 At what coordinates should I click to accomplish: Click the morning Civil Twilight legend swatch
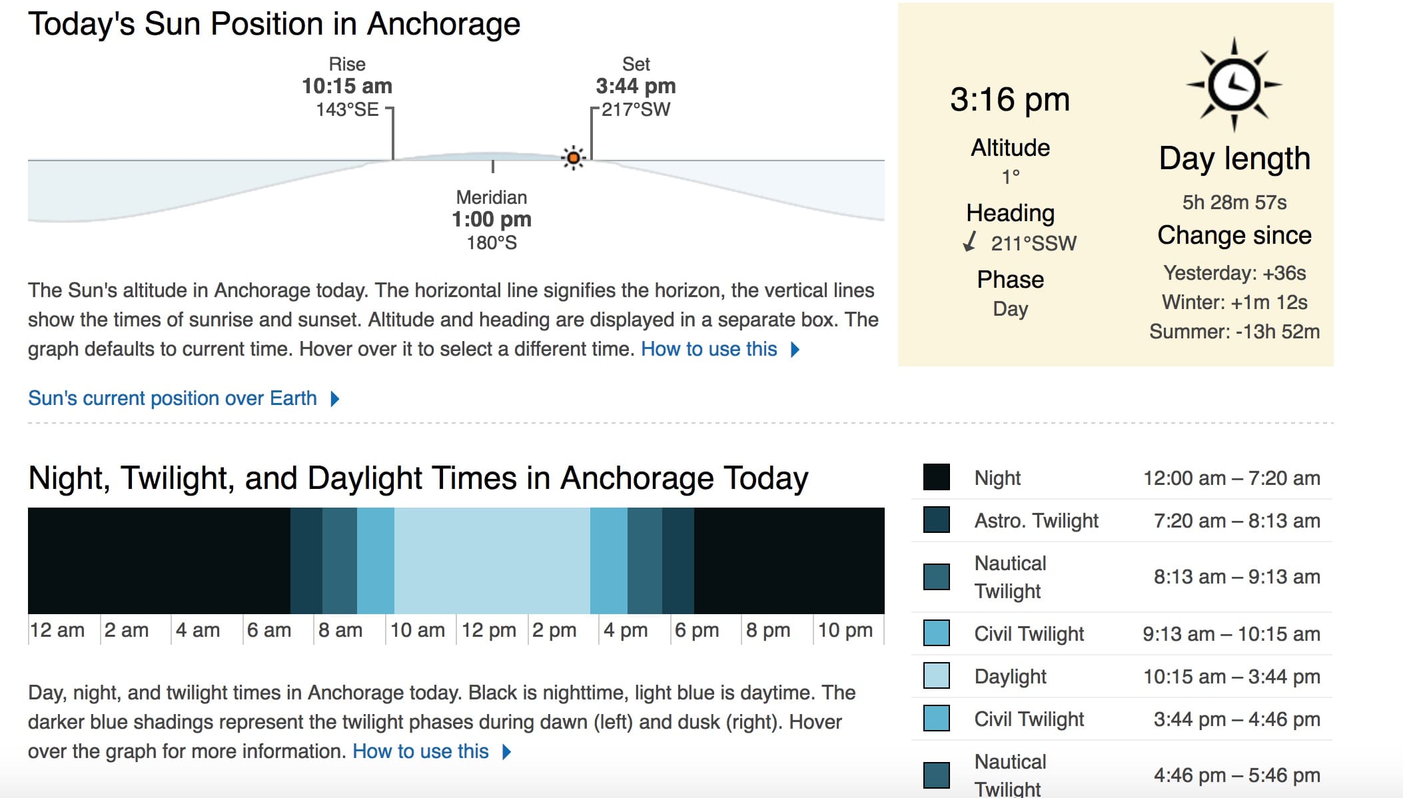click(x=936, y=633)
